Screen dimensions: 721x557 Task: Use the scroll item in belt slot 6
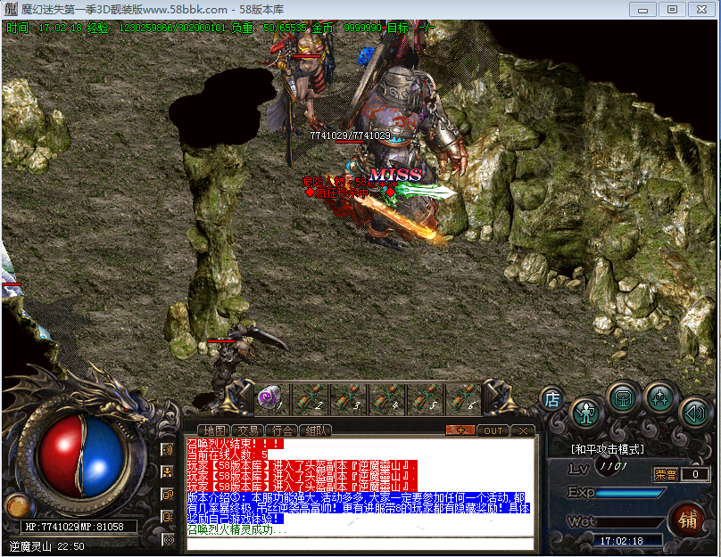[462, 397]
